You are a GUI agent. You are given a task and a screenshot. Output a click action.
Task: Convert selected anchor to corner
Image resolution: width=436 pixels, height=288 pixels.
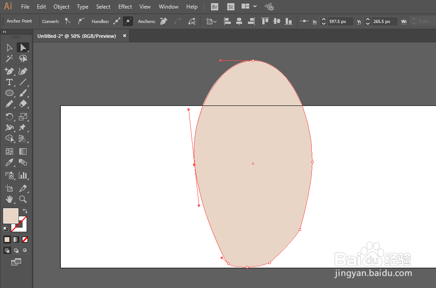67,21
